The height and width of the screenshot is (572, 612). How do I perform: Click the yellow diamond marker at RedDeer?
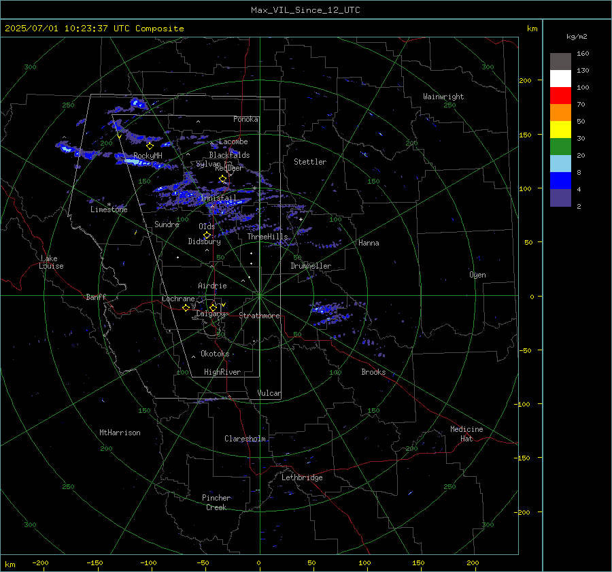click(x=222, y=179)
